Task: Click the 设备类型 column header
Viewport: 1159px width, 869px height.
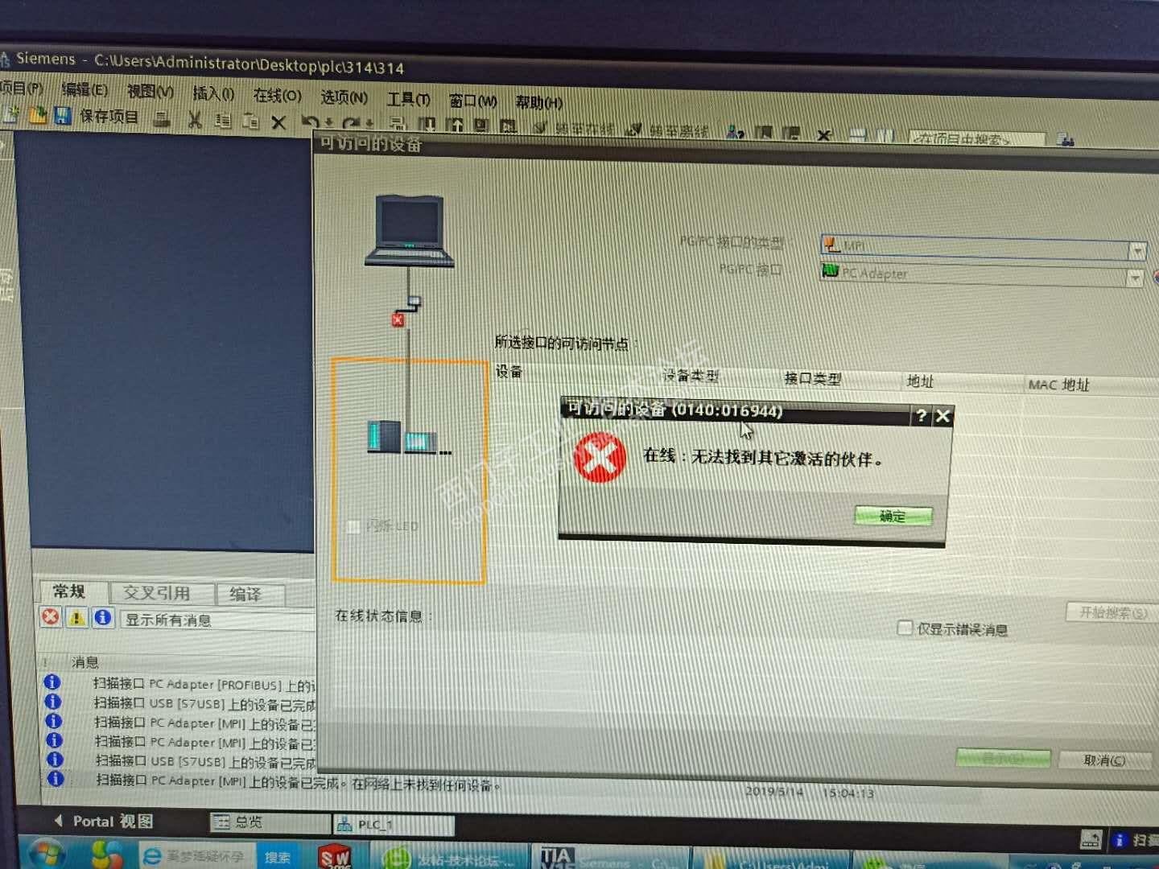Action: 691,376
